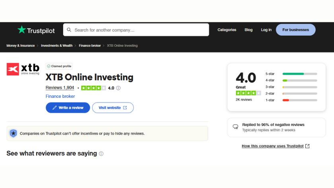Click external icon next to 'How this company uses Trustpilot'
Viewport: 334px width, 188px height.
tap(307, 146)
